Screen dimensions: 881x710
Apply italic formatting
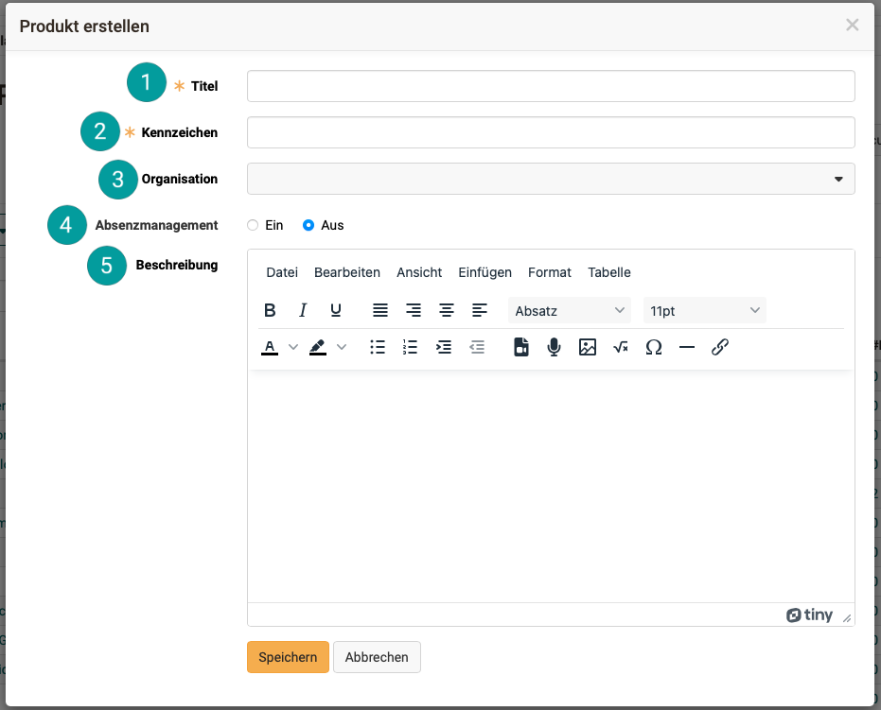303,310
